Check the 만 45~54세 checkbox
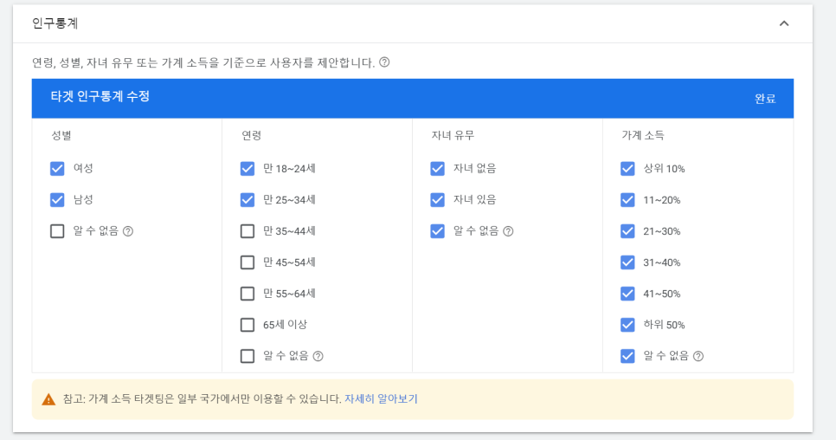Screen dimensions: 836x440 click(248, 262)
